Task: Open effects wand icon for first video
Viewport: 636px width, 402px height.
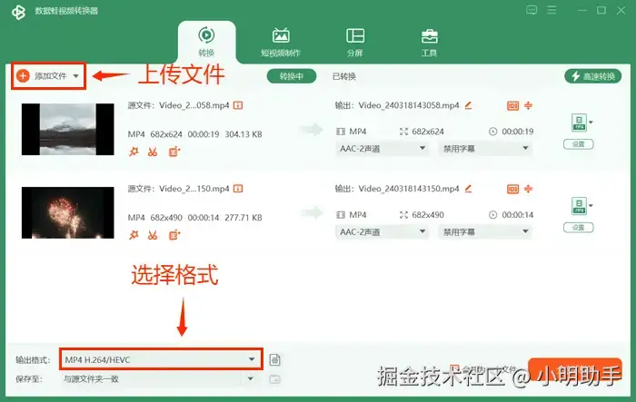Action: point(134,152)
